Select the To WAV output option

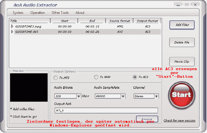click(96, 77)
